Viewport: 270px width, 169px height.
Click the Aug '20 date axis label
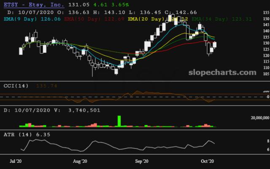80,161
